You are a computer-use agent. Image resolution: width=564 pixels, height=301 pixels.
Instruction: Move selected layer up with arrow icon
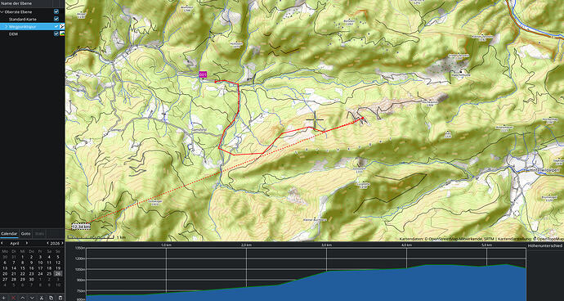[x=23, y=298]
